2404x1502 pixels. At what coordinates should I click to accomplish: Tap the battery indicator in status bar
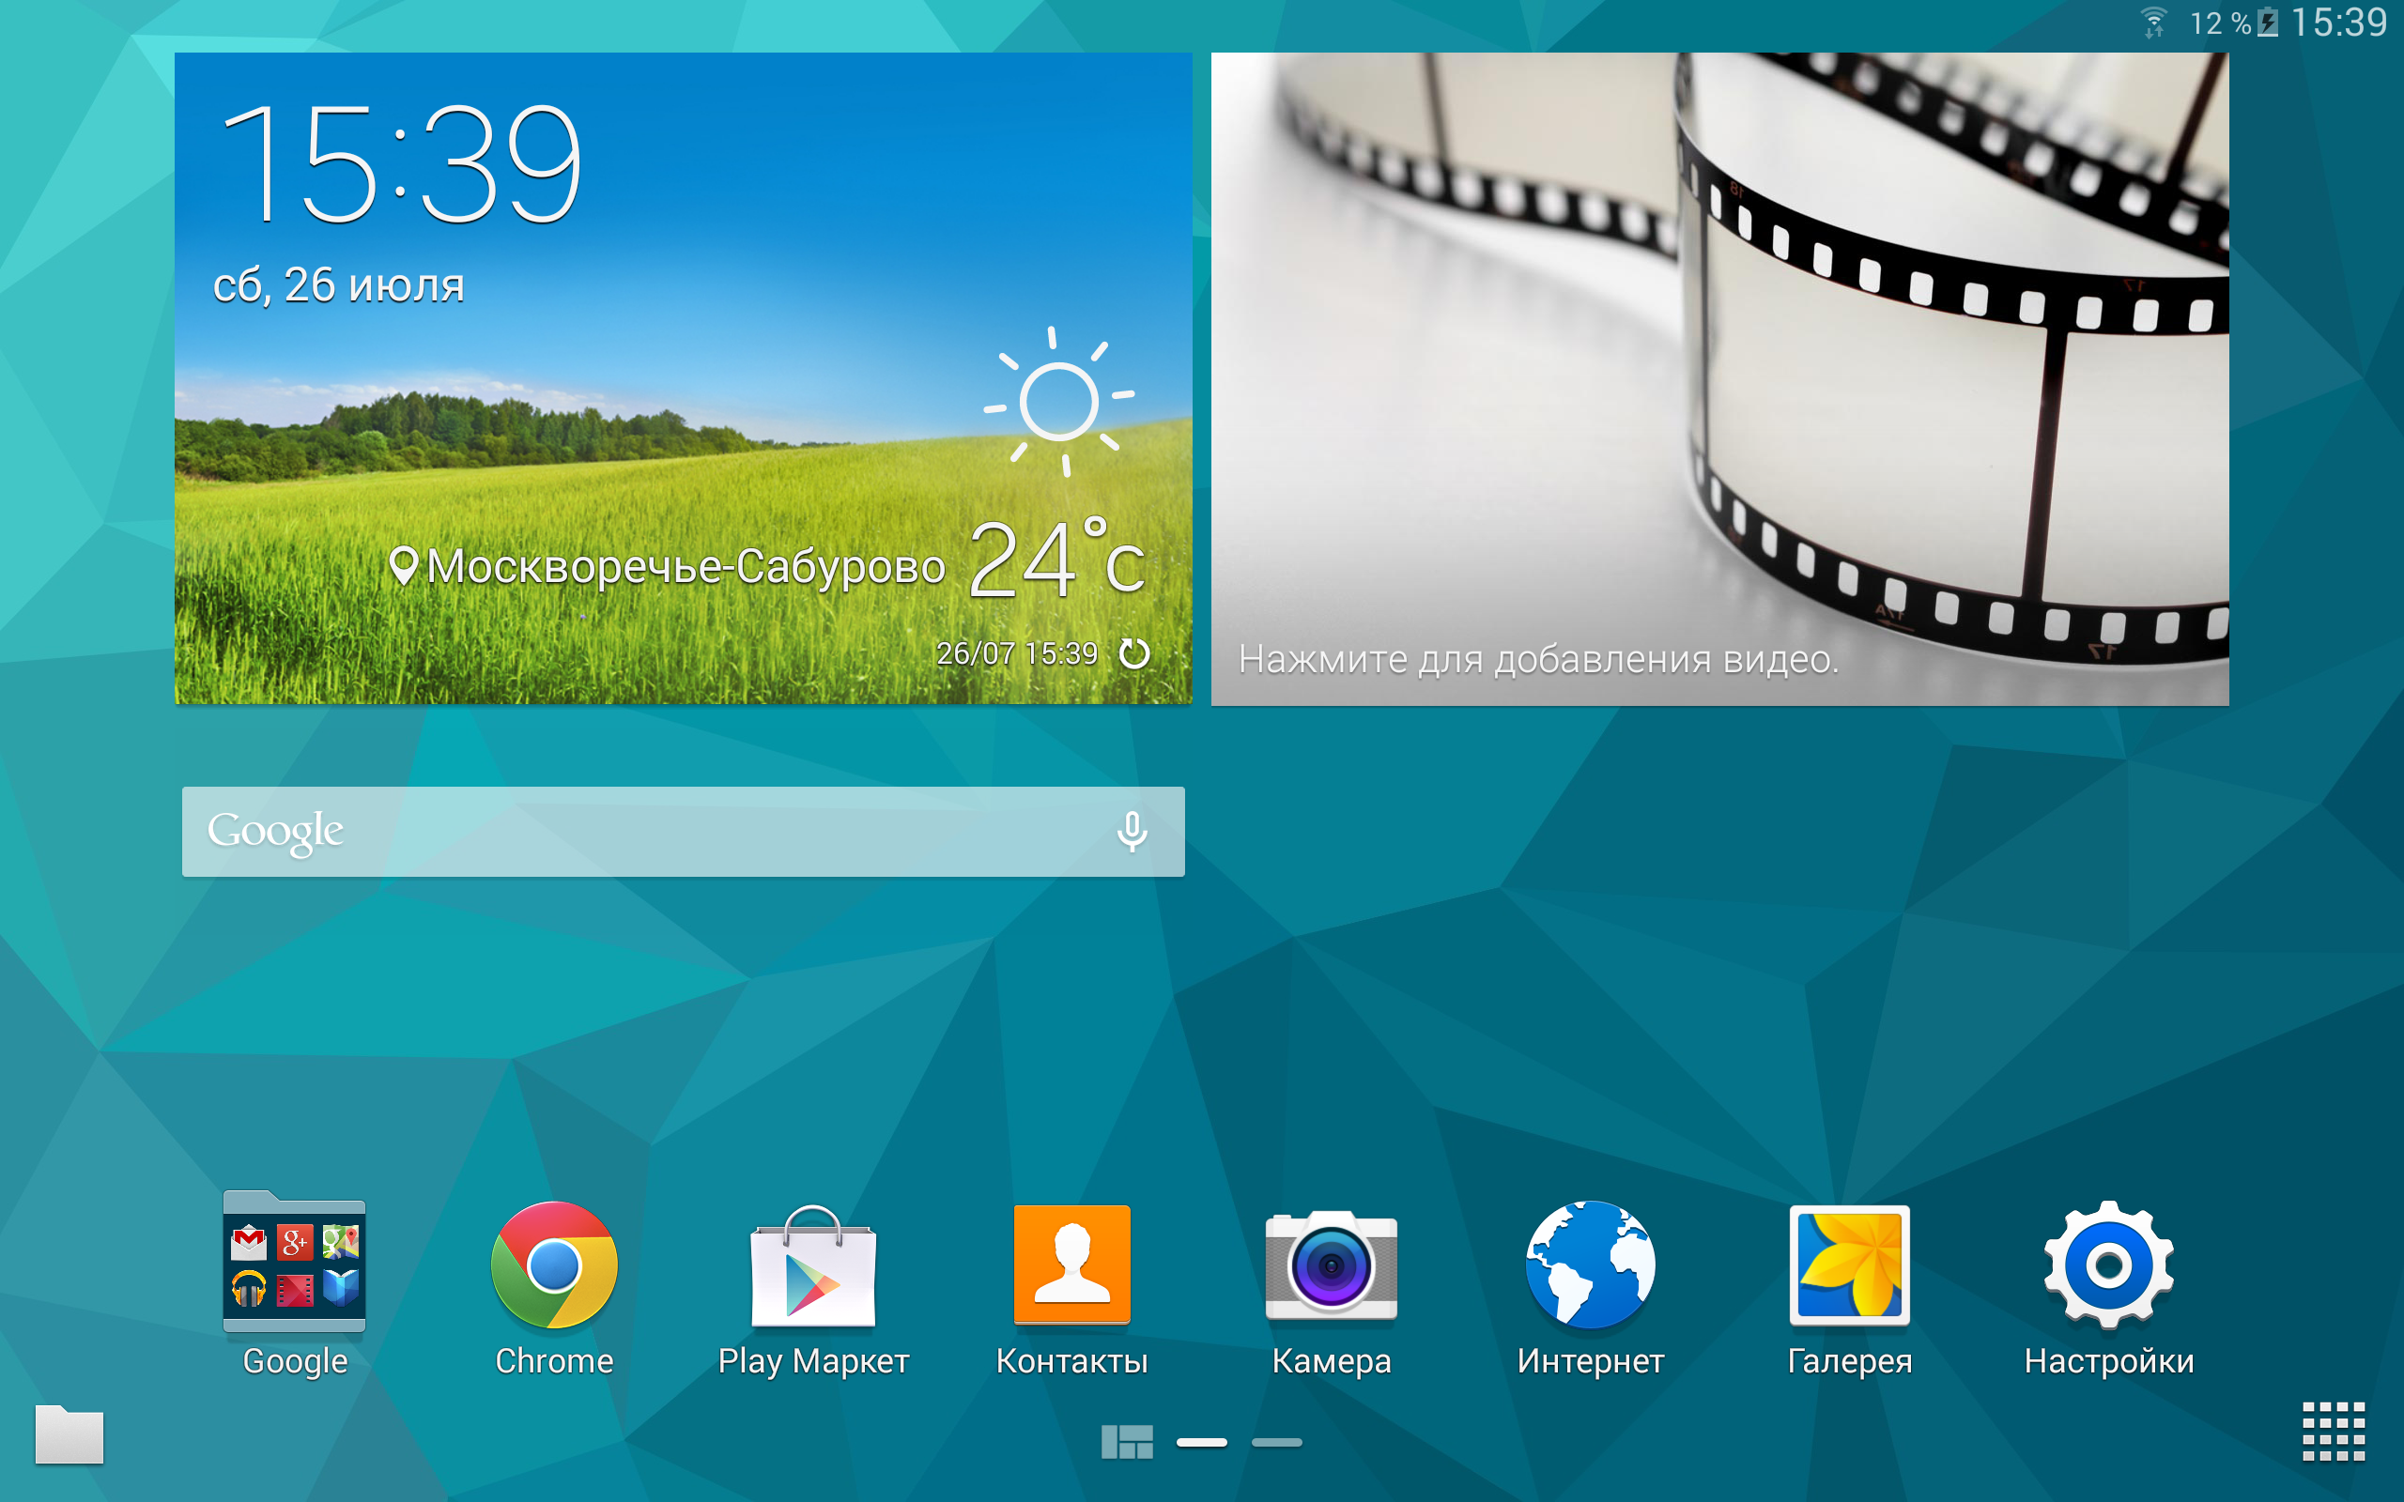click(x=2268, y=23)
